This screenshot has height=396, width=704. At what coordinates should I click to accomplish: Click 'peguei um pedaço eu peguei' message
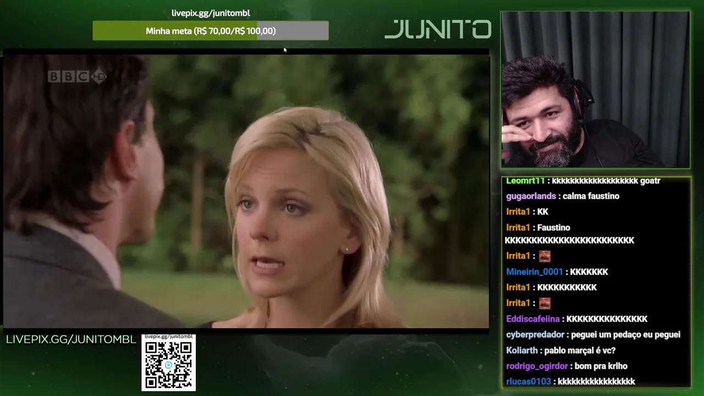(626, 334)
